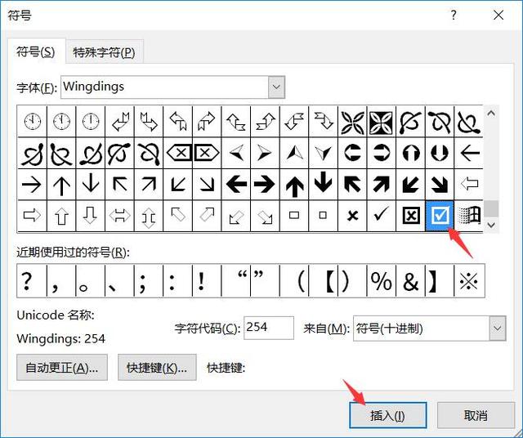The height and width of the screenshot is (438, 523).
Task: Select the outlined up arrow symbol
Action: pos(61,216)
